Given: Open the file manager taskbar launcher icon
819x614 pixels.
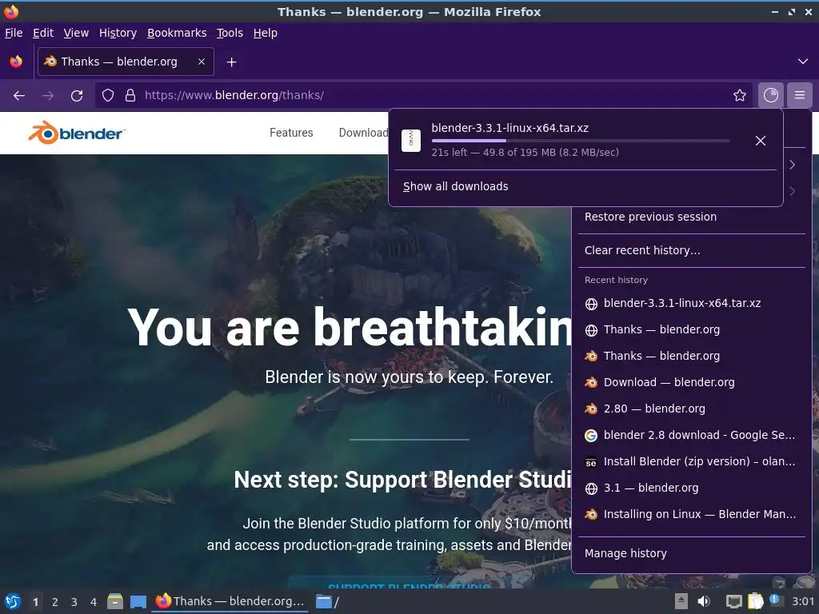Looking at the screenshot, I should tap(115, 601).
